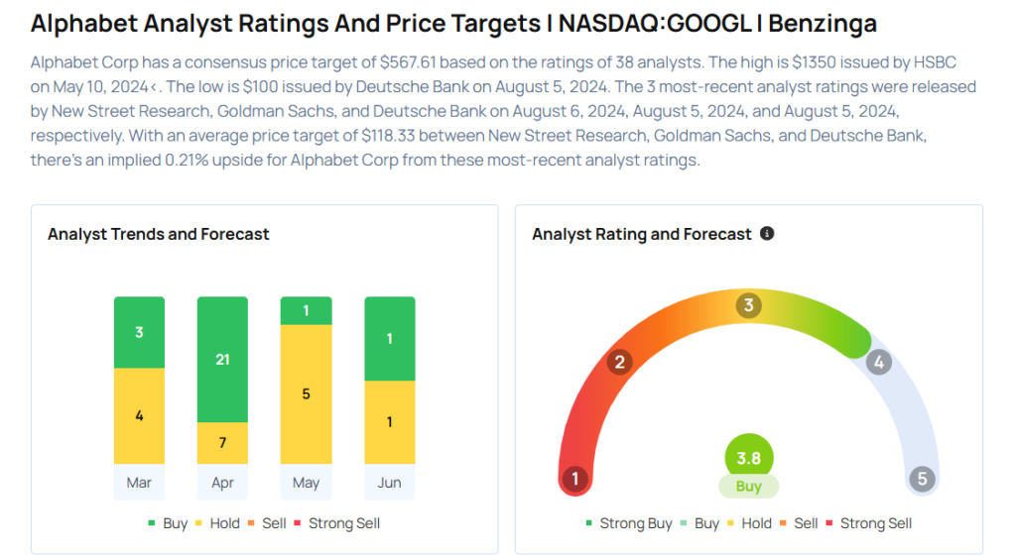This screenshot has width=1016, height=559.
Task: Toggle Hold series in trends chart legend
Action: click(217, 523)
